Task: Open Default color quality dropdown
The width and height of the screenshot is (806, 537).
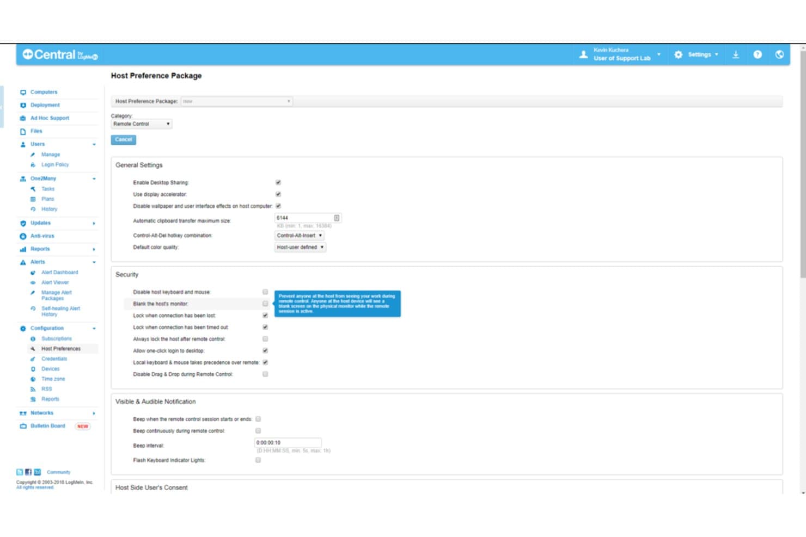Action: [x=300, y=248]
